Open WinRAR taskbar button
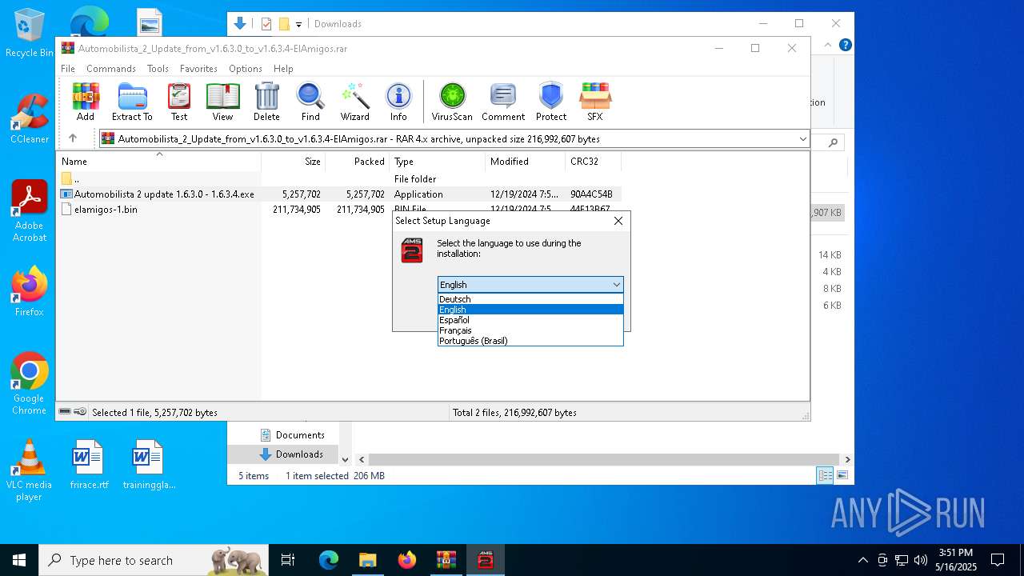This screenshot has height=576, width=1024. pyautogui.click(x=446, y=560)
